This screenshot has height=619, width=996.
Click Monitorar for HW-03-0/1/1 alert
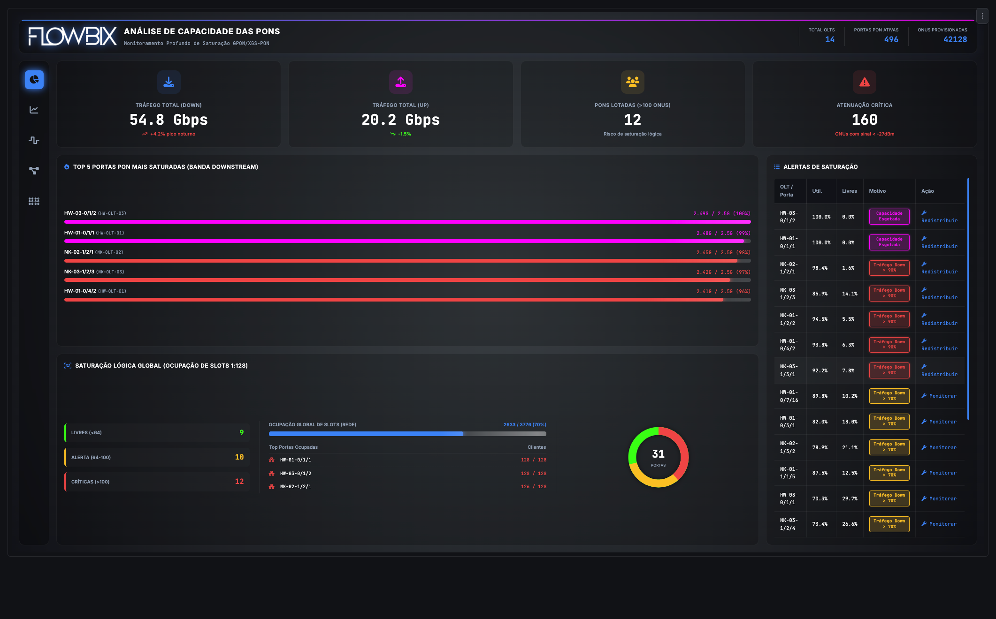pos(939,499)
